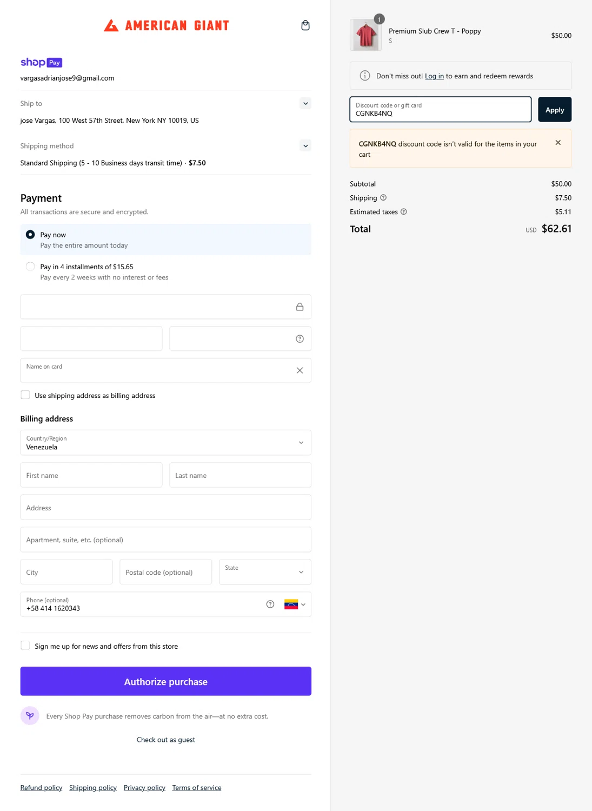Image resolution: width=592 pixels, height=811 pixels.
Task: Click the $62.61 total amount
Action: point(556,229)
